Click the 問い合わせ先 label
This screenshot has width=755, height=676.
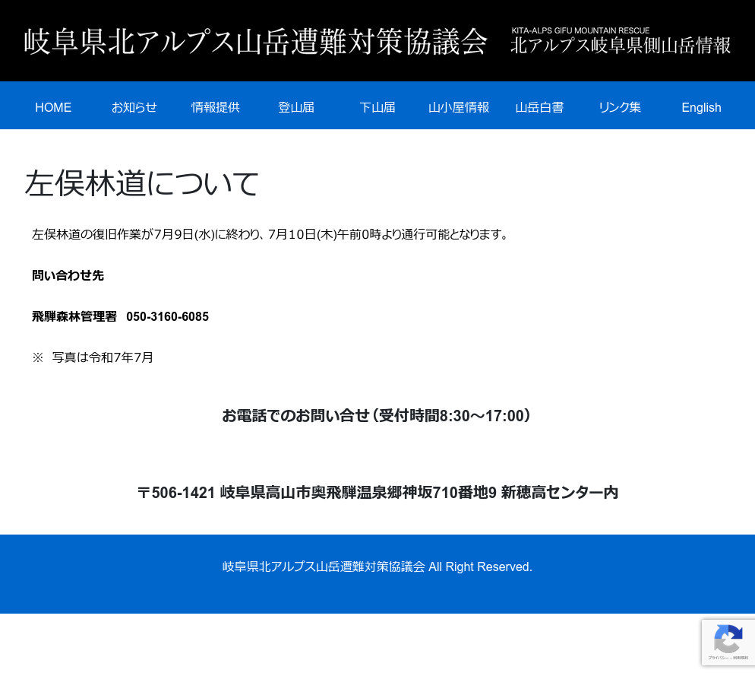pyautogui.click(x=68, y=275)
